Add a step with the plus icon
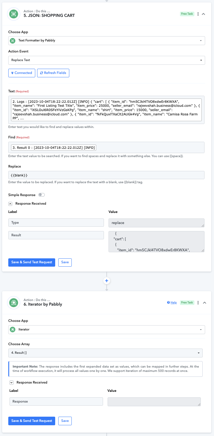 coord(107,281)
